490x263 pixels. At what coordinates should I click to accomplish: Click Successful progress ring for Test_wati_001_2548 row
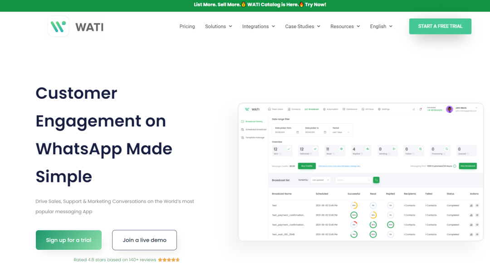point(354,234)
